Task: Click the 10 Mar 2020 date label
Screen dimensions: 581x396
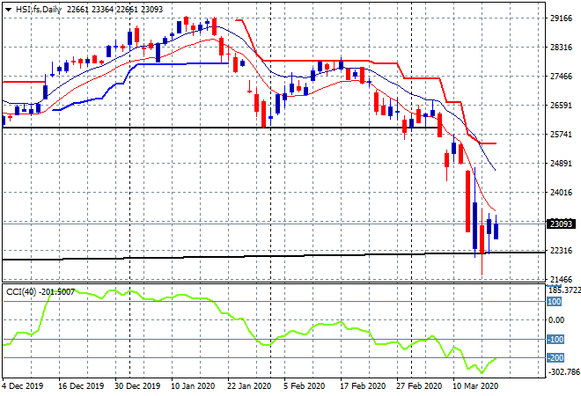Action: click(x=475, y=386)
